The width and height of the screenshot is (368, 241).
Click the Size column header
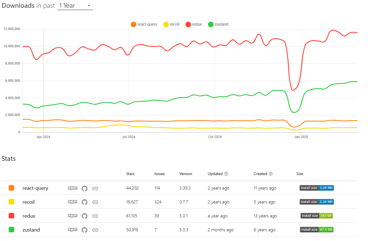point(300,174)
